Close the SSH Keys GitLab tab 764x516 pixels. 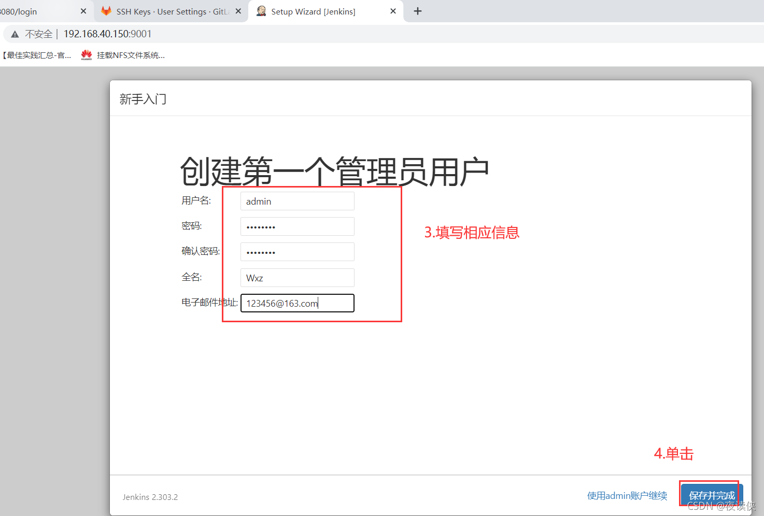tap(238, 11)
